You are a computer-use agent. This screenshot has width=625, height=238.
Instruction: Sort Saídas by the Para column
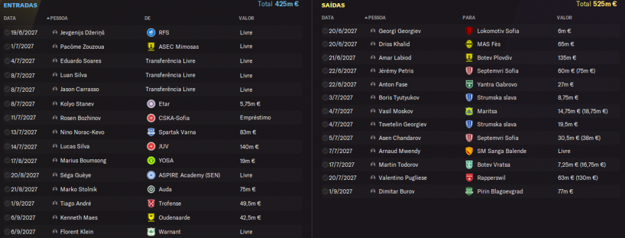469,18
